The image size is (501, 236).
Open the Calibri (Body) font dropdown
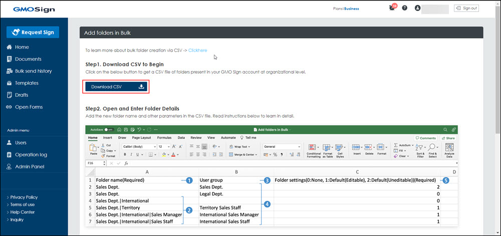pyautogui.click(x=139, y=147)
